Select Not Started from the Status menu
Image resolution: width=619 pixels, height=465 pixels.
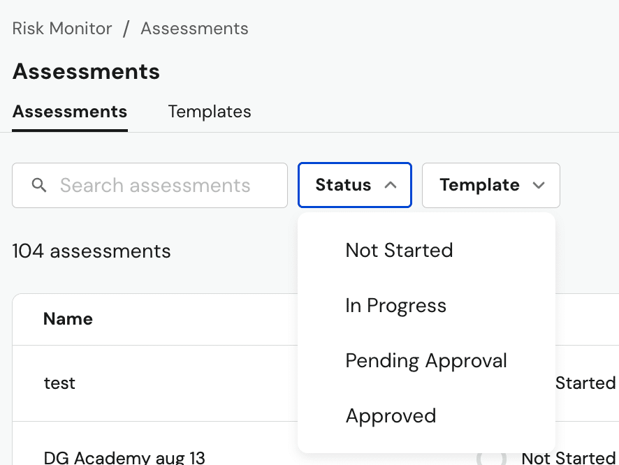click(x=399, y=250)
